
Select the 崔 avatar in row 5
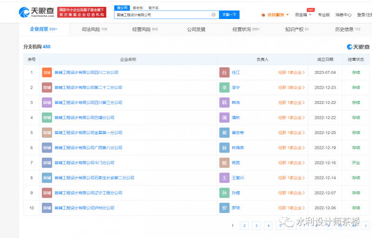225,133
